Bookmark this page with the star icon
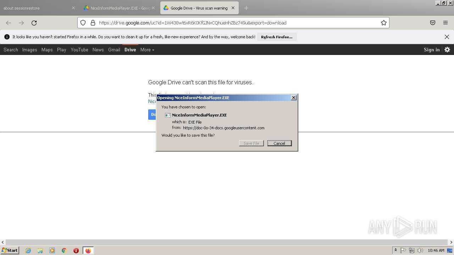This screenshot has height=255, width=454. pyautogui.click(x=383, y=23)
